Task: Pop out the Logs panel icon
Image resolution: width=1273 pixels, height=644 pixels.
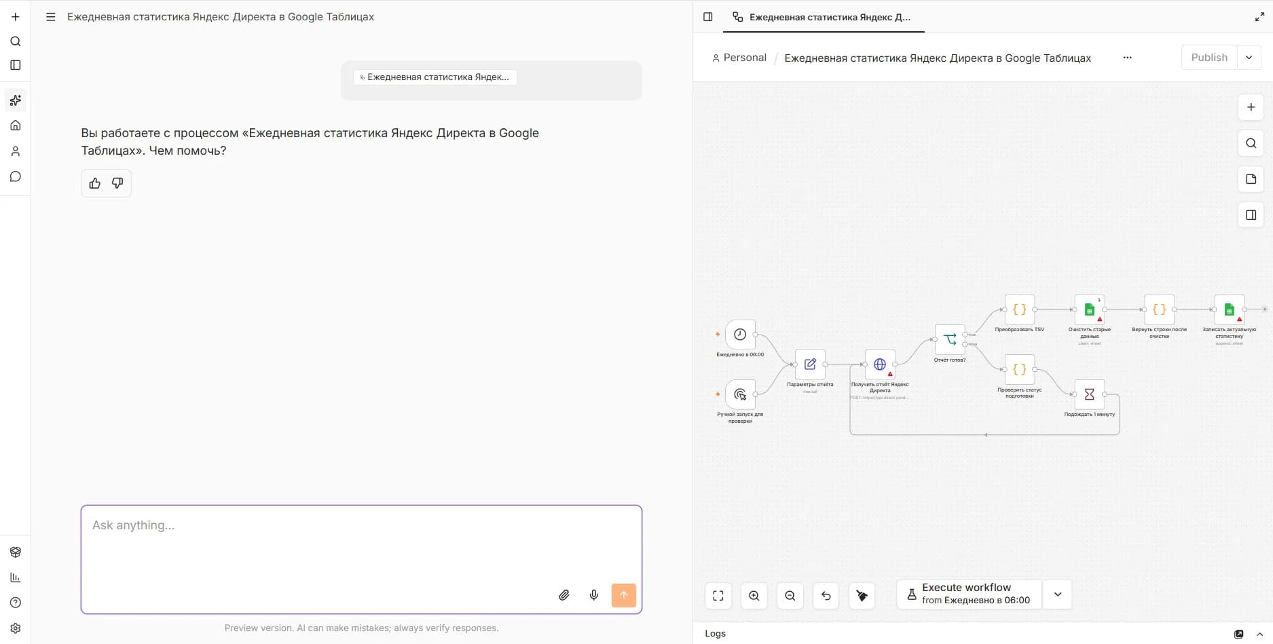Action: coord(1239,634)
